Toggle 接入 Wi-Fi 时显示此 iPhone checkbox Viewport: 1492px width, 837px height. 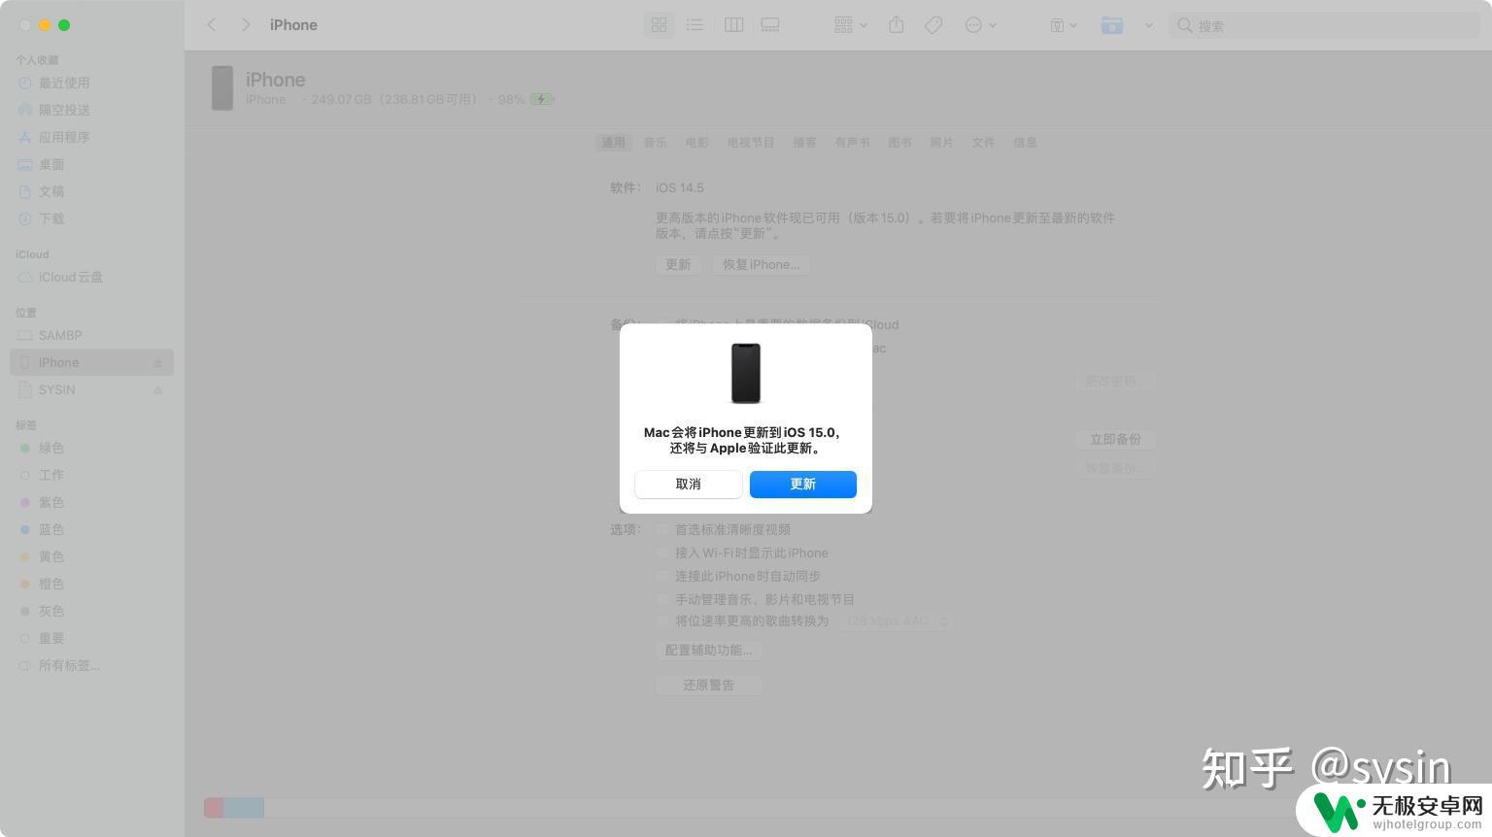pos(662,552)
